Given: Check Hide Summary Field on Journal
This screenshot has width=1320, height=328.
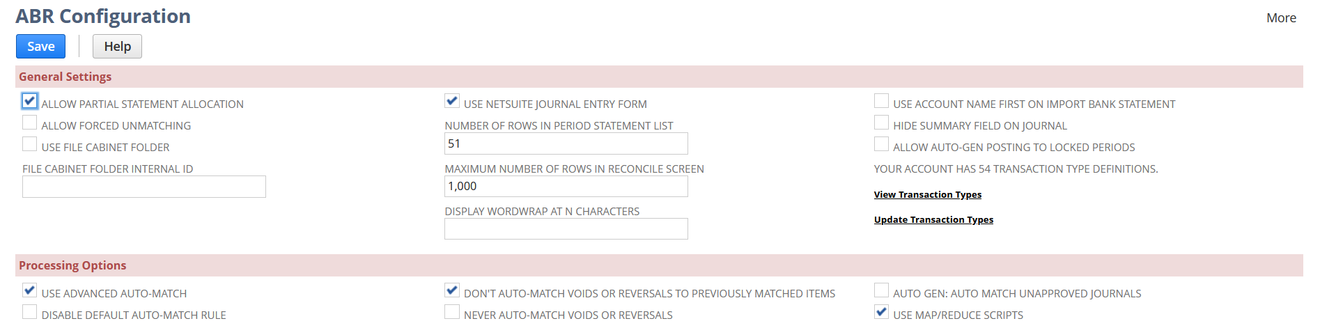Looking at the screenshot, I should [881, 123].
